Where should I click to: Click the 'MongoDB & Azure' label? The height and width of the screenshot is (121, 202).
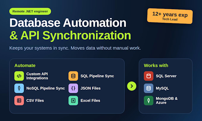tap(167, 101)
